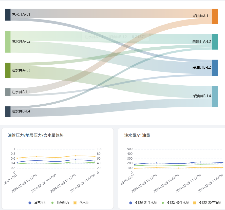Click the 注水量/产油量 panel title
The height and width of the screenshot is (210, 225).
click(137, 135)
